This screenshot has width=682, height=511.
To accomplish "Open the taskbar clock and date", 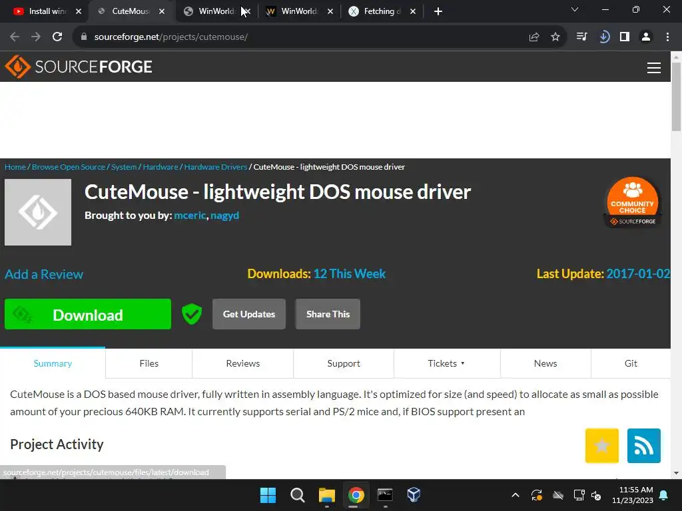I will pos(633,495).
